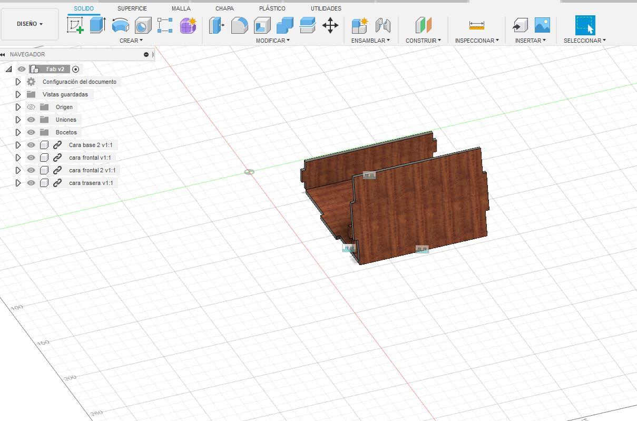This screenshot has height=421, width=637.
Task: Select the cara trasera v1:1 tree label
Action: pyautogui.click(x=91, y=183)
